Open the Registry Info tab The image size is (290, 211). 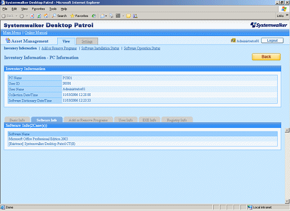click(177, 120)
